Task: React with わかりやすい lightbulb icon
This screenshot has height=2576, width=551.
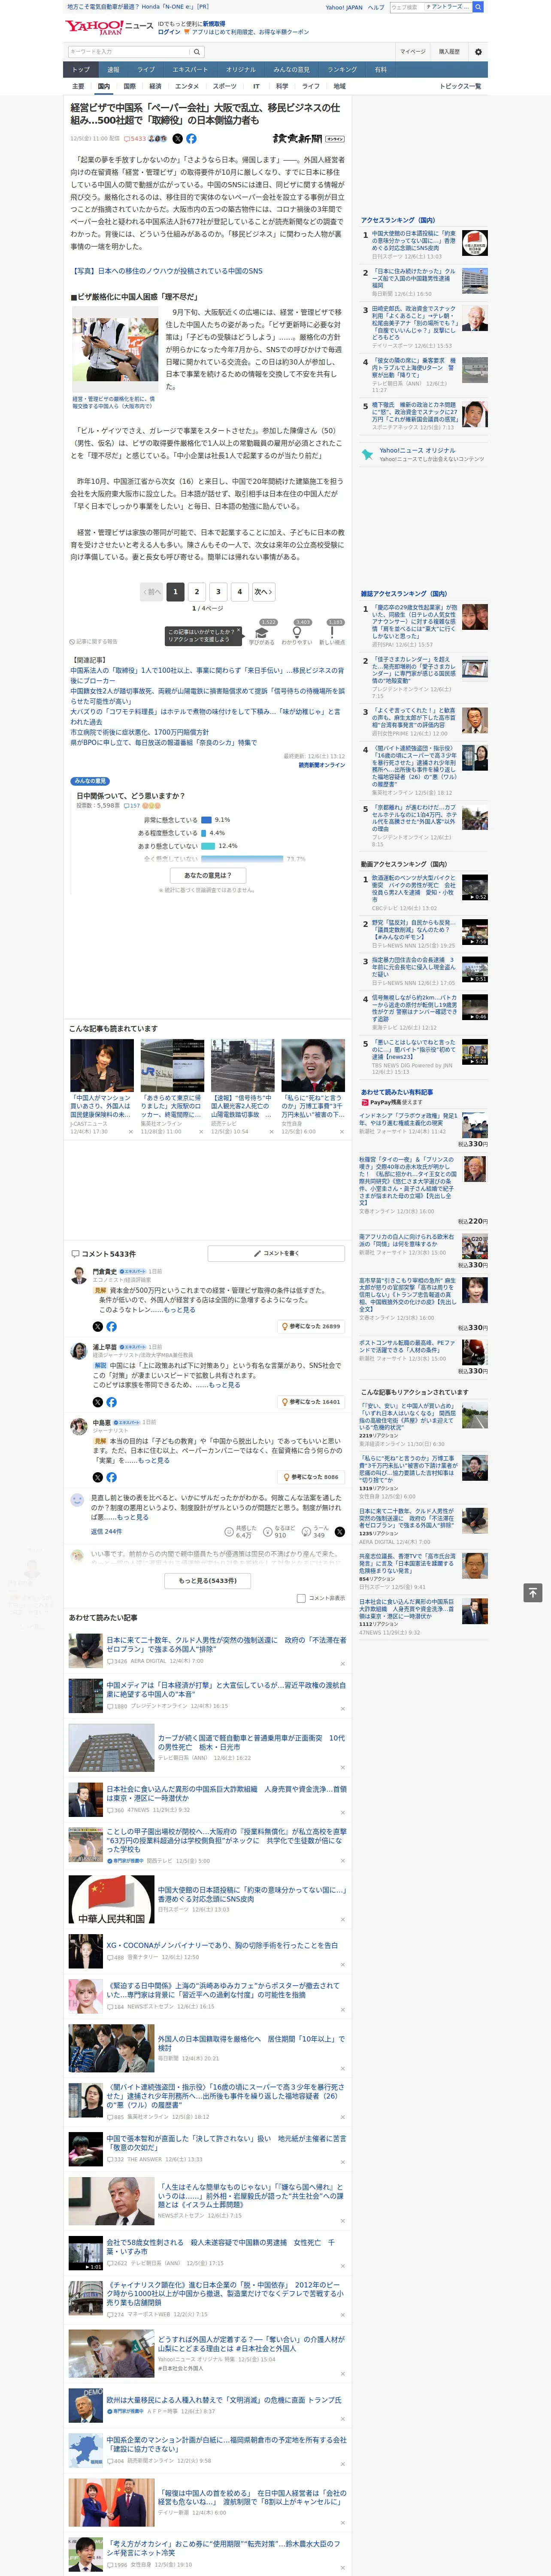Action: point(297,633)
